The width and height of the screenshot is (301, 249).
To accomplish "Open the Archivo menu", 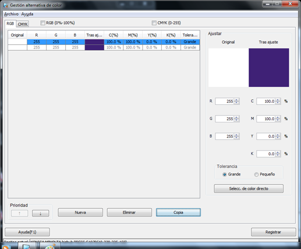I will tap(11, 14).
